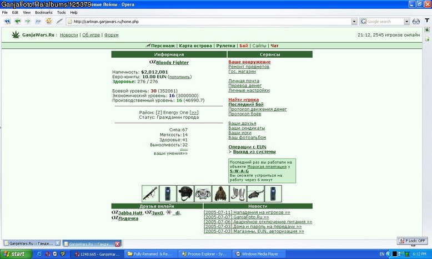Open the Edit menu
The width and height of the screenshot is (432, 259).
point(15,12)
